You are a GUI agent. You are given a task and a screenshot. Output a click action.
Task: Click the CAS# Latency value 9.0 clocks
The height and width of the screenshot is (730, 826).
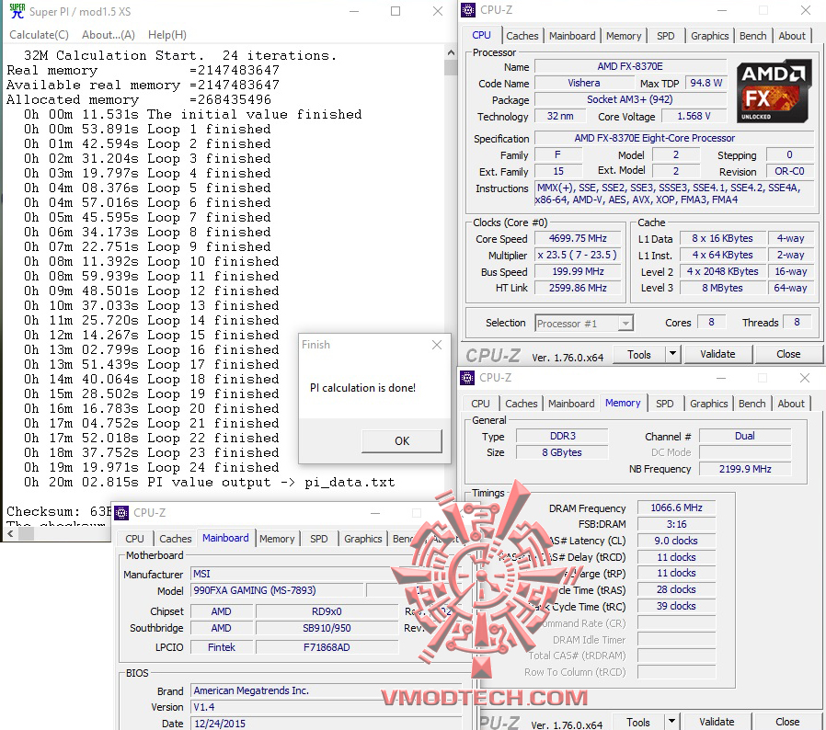click(x=676, y=541)
